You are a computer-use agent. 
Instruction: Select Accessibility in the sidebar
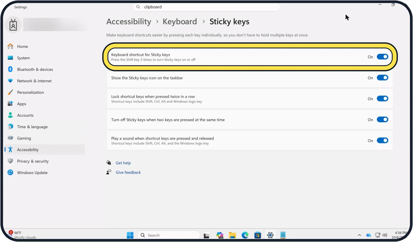point(45,150)
